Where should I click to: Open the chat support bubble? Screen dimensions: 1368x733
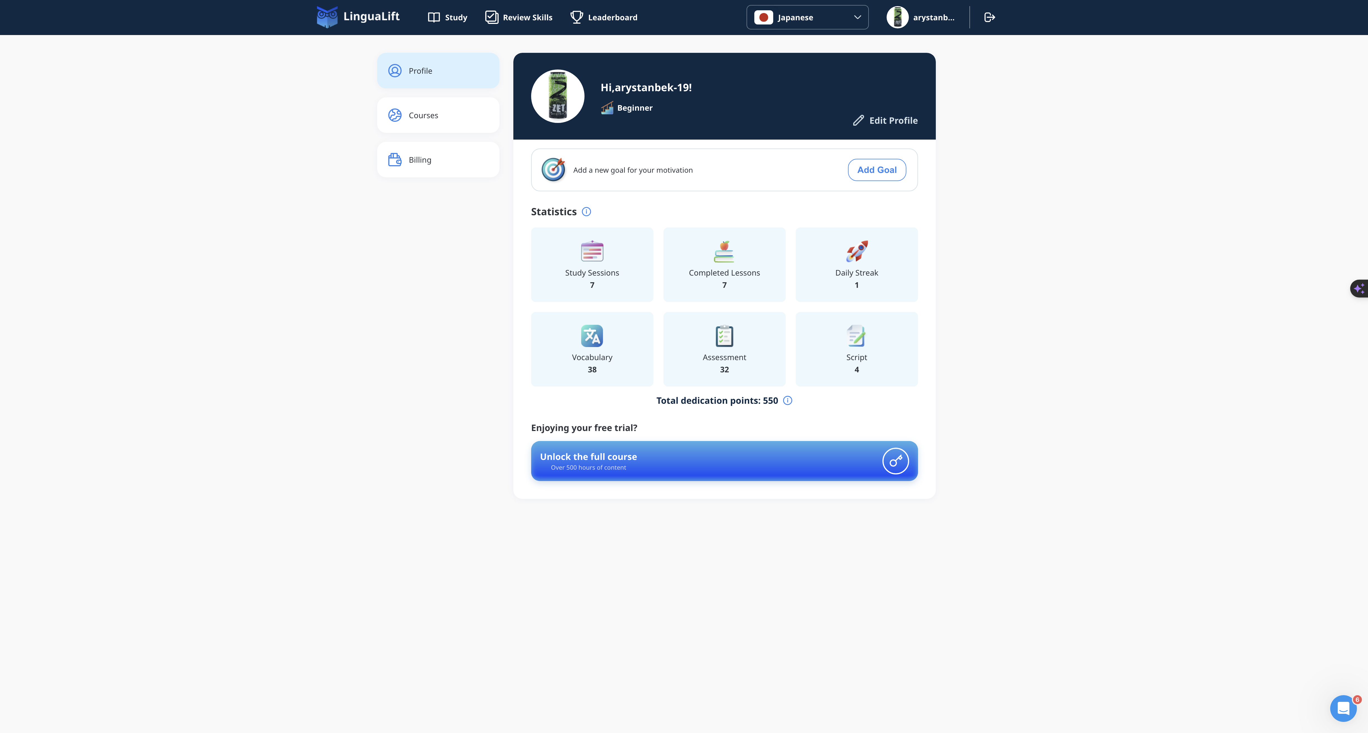[x=1343, y=708]
